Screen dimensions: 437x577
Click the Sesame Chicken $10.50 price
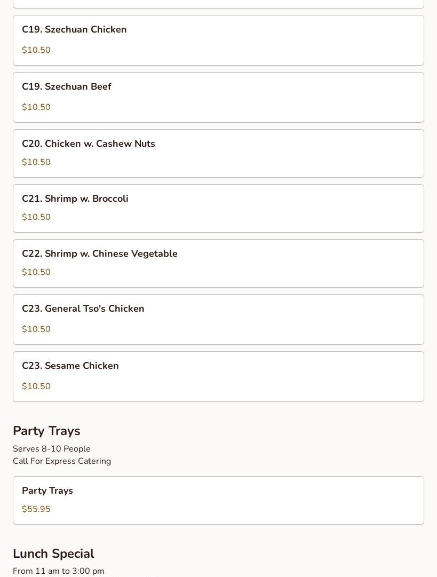click(x=36, y=386)
